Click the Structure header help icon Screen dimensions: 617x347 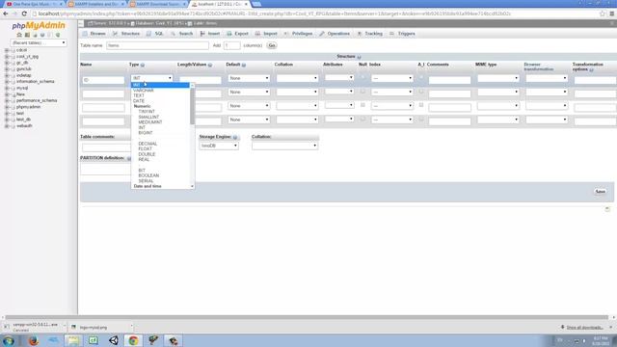point(359,57)
